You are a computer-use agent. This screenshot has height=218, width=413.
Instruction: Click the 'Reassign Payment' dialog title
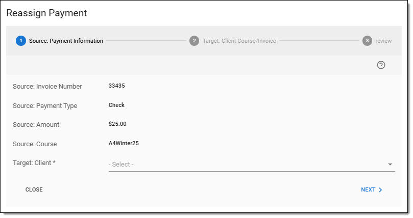pos(46,13)
